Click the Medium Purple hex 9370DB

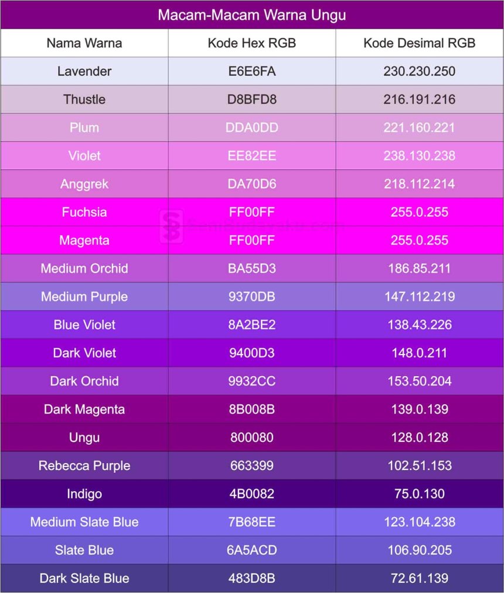(251, 296)
